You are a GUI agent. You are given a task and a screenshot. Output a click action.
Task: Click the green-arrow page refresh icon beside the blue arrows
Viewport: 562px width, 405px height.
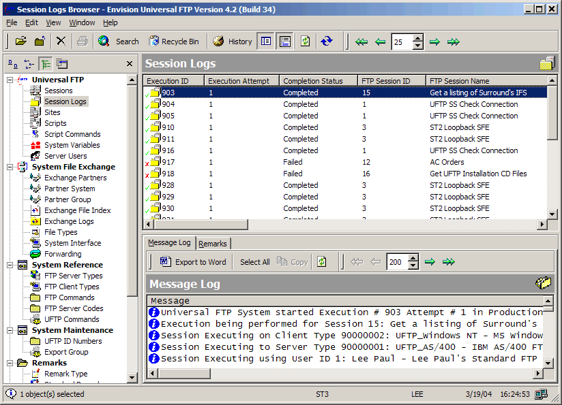pyautogui.click(x=306, y=42)
